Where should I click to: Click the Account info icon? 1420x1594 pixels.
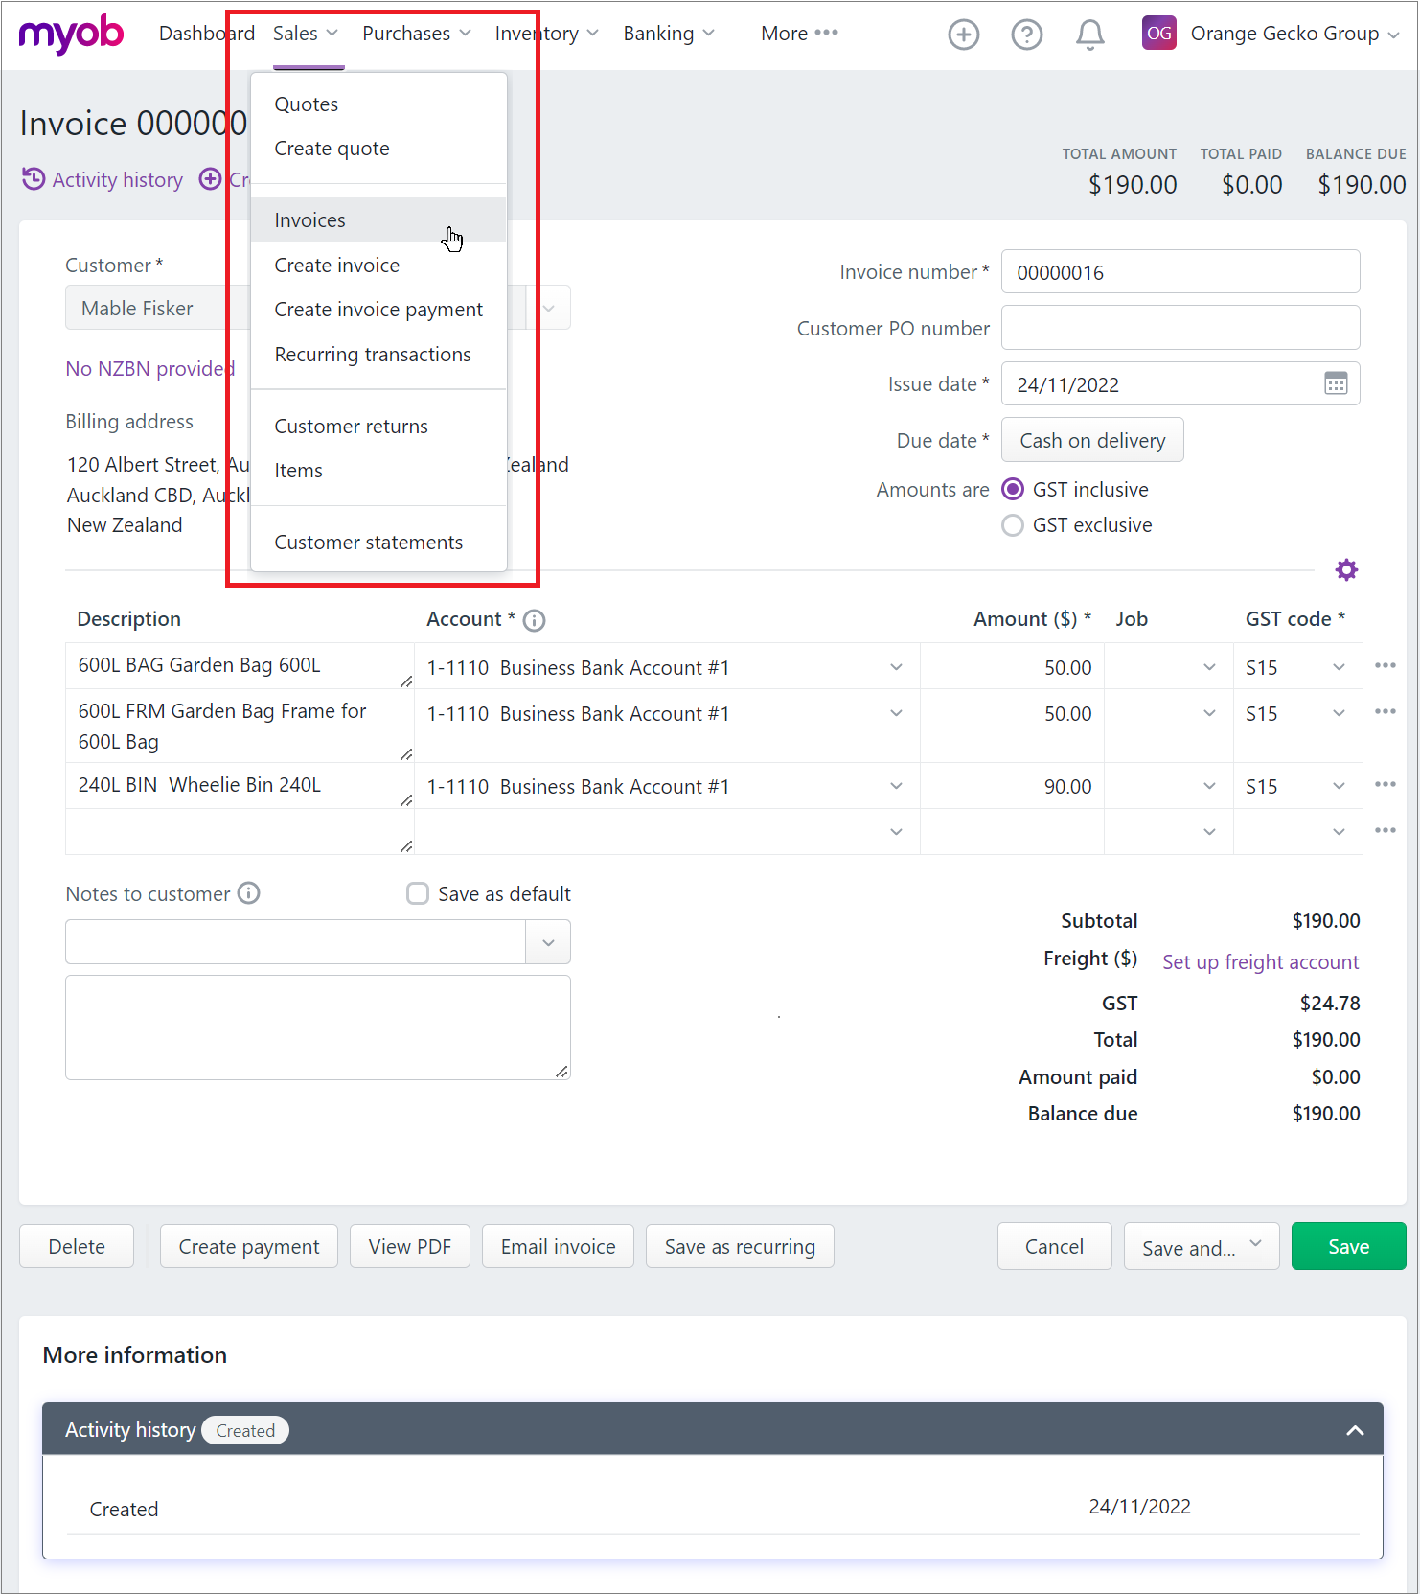pos(535,620)
